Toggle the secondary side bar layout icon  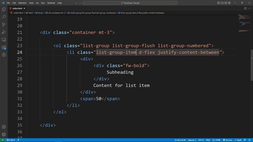226,3
